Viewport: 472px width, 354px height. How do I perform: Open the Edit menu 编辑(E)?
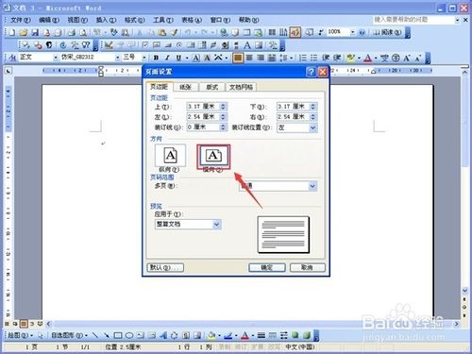click(x=49, y=20)
